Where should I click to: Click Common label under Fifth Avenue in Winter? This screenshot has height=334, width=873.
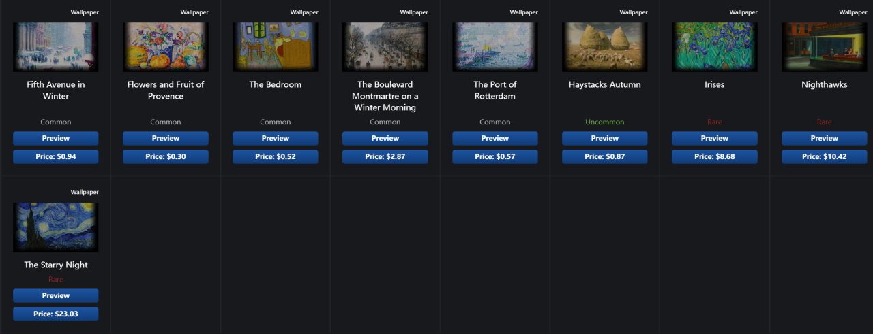click(x=56, y=122)
